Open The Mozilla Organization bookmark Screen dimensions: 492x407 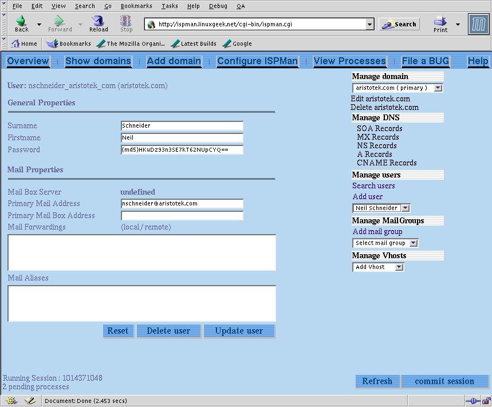pyautogui.click(x=131, y=44)
